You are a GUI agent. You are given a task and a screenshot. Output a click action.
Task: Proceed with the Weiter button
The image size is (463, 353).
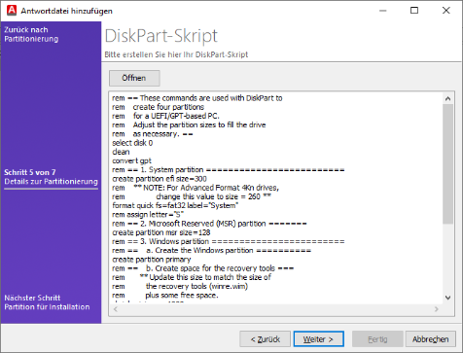click(318, 339)
